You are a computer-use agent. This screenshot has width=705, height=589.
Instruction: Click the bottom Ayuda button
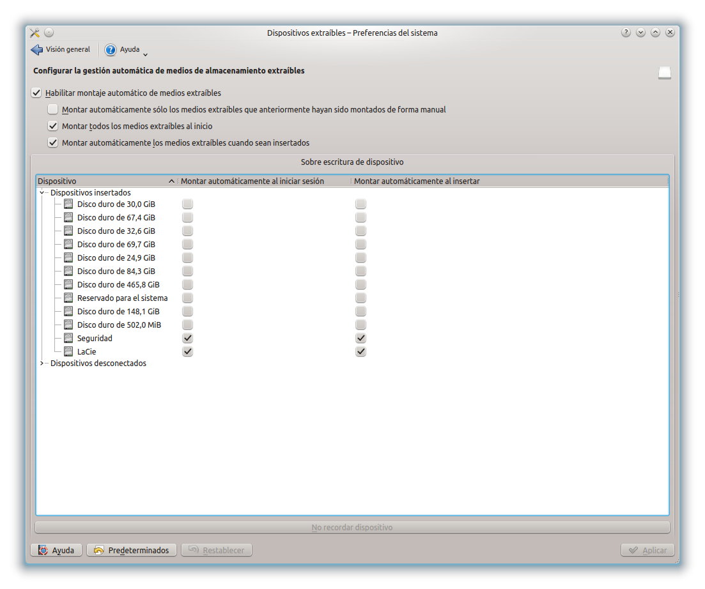click(x=56, y=551)
